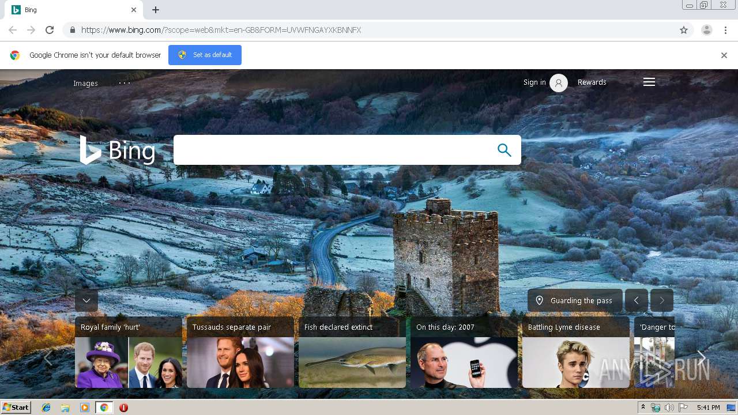Expand the more options ellipsis next to Images
This screenshot has width=738, height=415.
125,82
